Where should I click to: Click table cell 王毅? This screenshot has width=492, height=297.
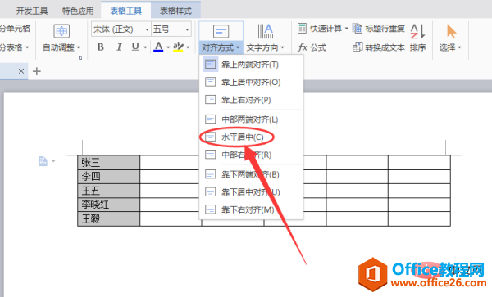(x=108, y=218)
